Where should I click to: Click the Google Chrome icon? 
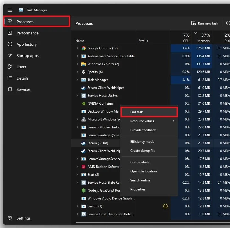tap(84, 48)
